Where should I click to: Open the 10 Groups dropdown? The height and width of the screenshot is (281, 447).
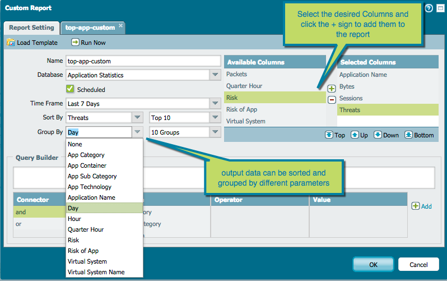[x=215, y=132]
